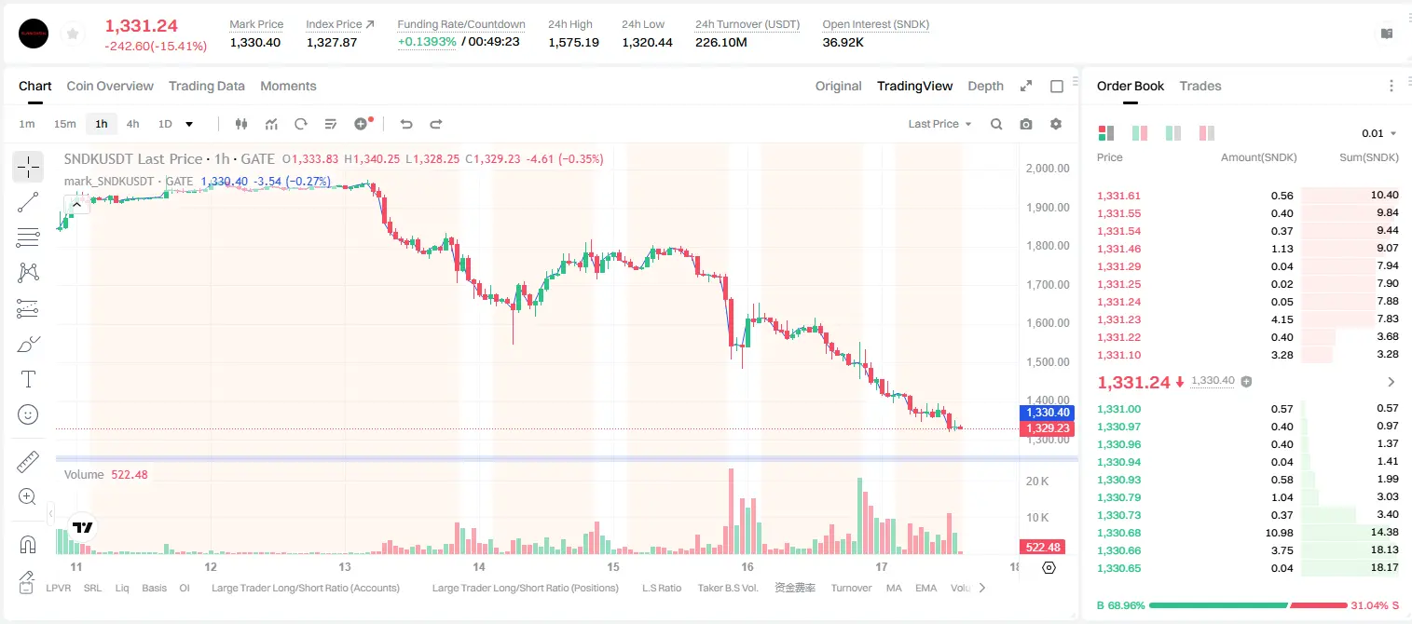The image size is (1412, 624).
Task: Open the Coin Overview tab
Action: (110, 86)
